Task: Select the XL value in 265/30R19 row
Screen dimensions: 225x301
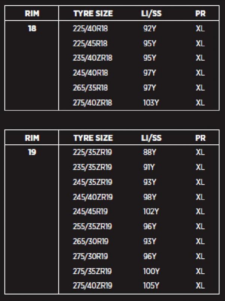Action: point(200,241)
